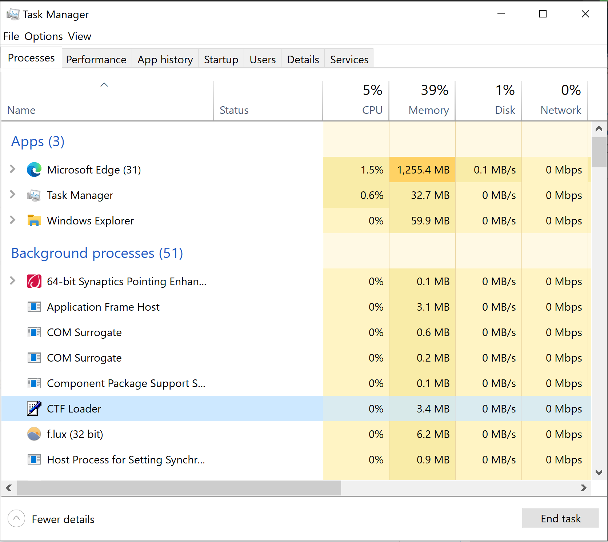This screenshot has width=608, height=542.
Task: Switch to the App history tab
Action: point(165,59)
